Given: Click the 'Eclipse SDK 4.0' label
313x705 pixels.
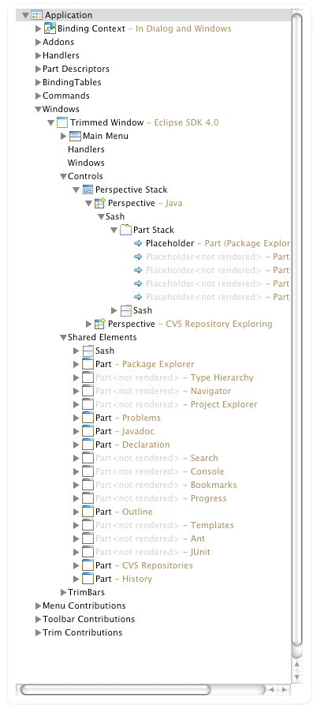Looking at the screenshot, I should (186, 122).
